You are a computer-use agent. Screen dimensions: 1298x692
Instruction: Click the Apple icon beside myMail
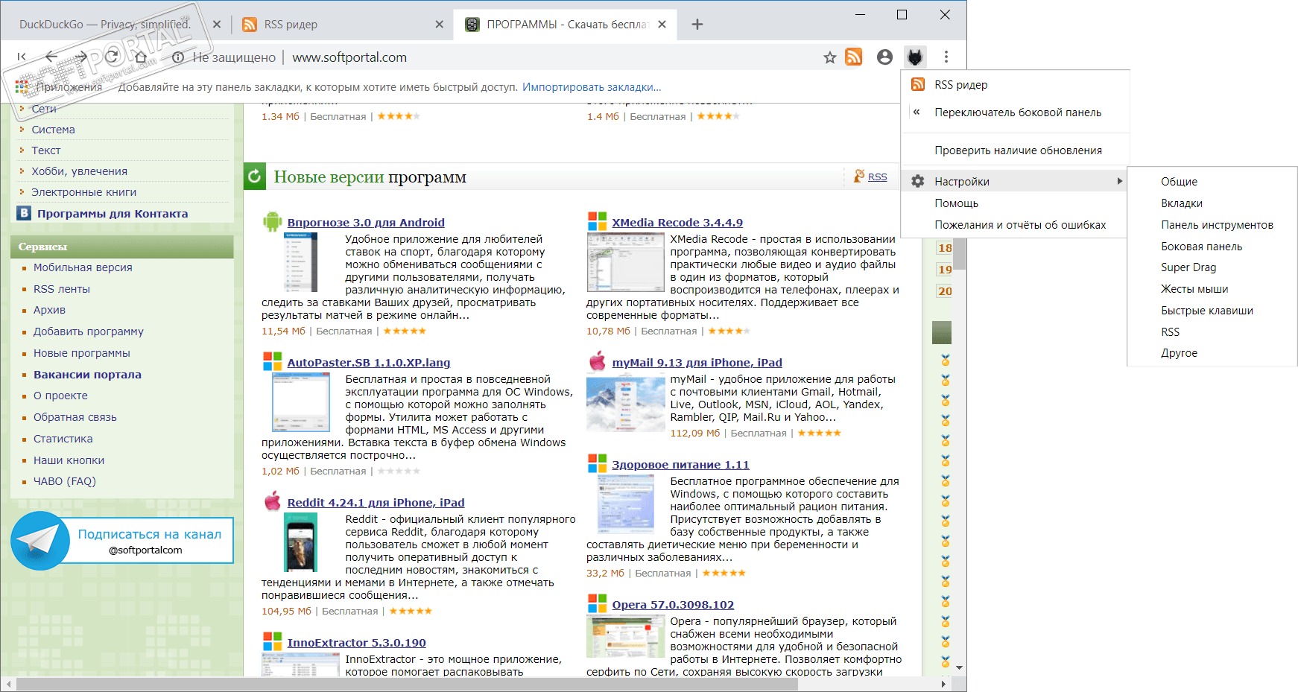pyautogui.click(x=597, y=361)
